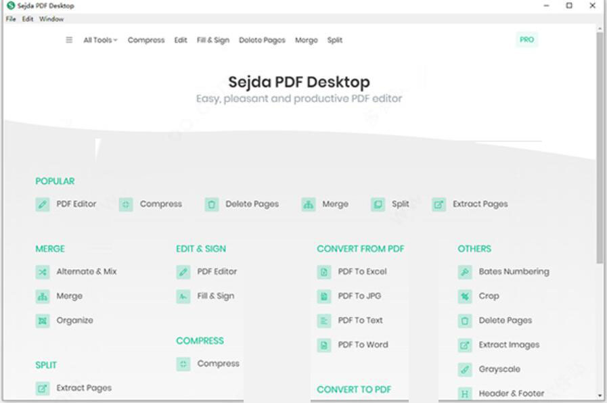Open the Window menu
607x403 pixels.
(51, 19)
